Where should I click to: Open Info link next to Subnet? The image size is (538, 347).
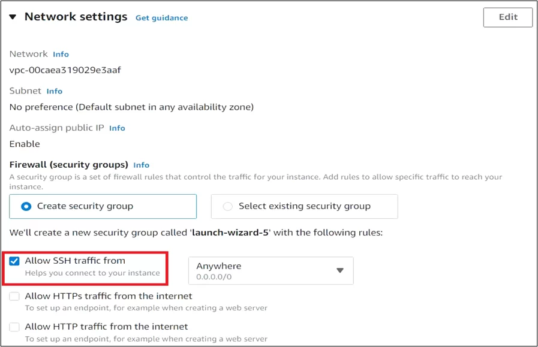coord(55,91)
